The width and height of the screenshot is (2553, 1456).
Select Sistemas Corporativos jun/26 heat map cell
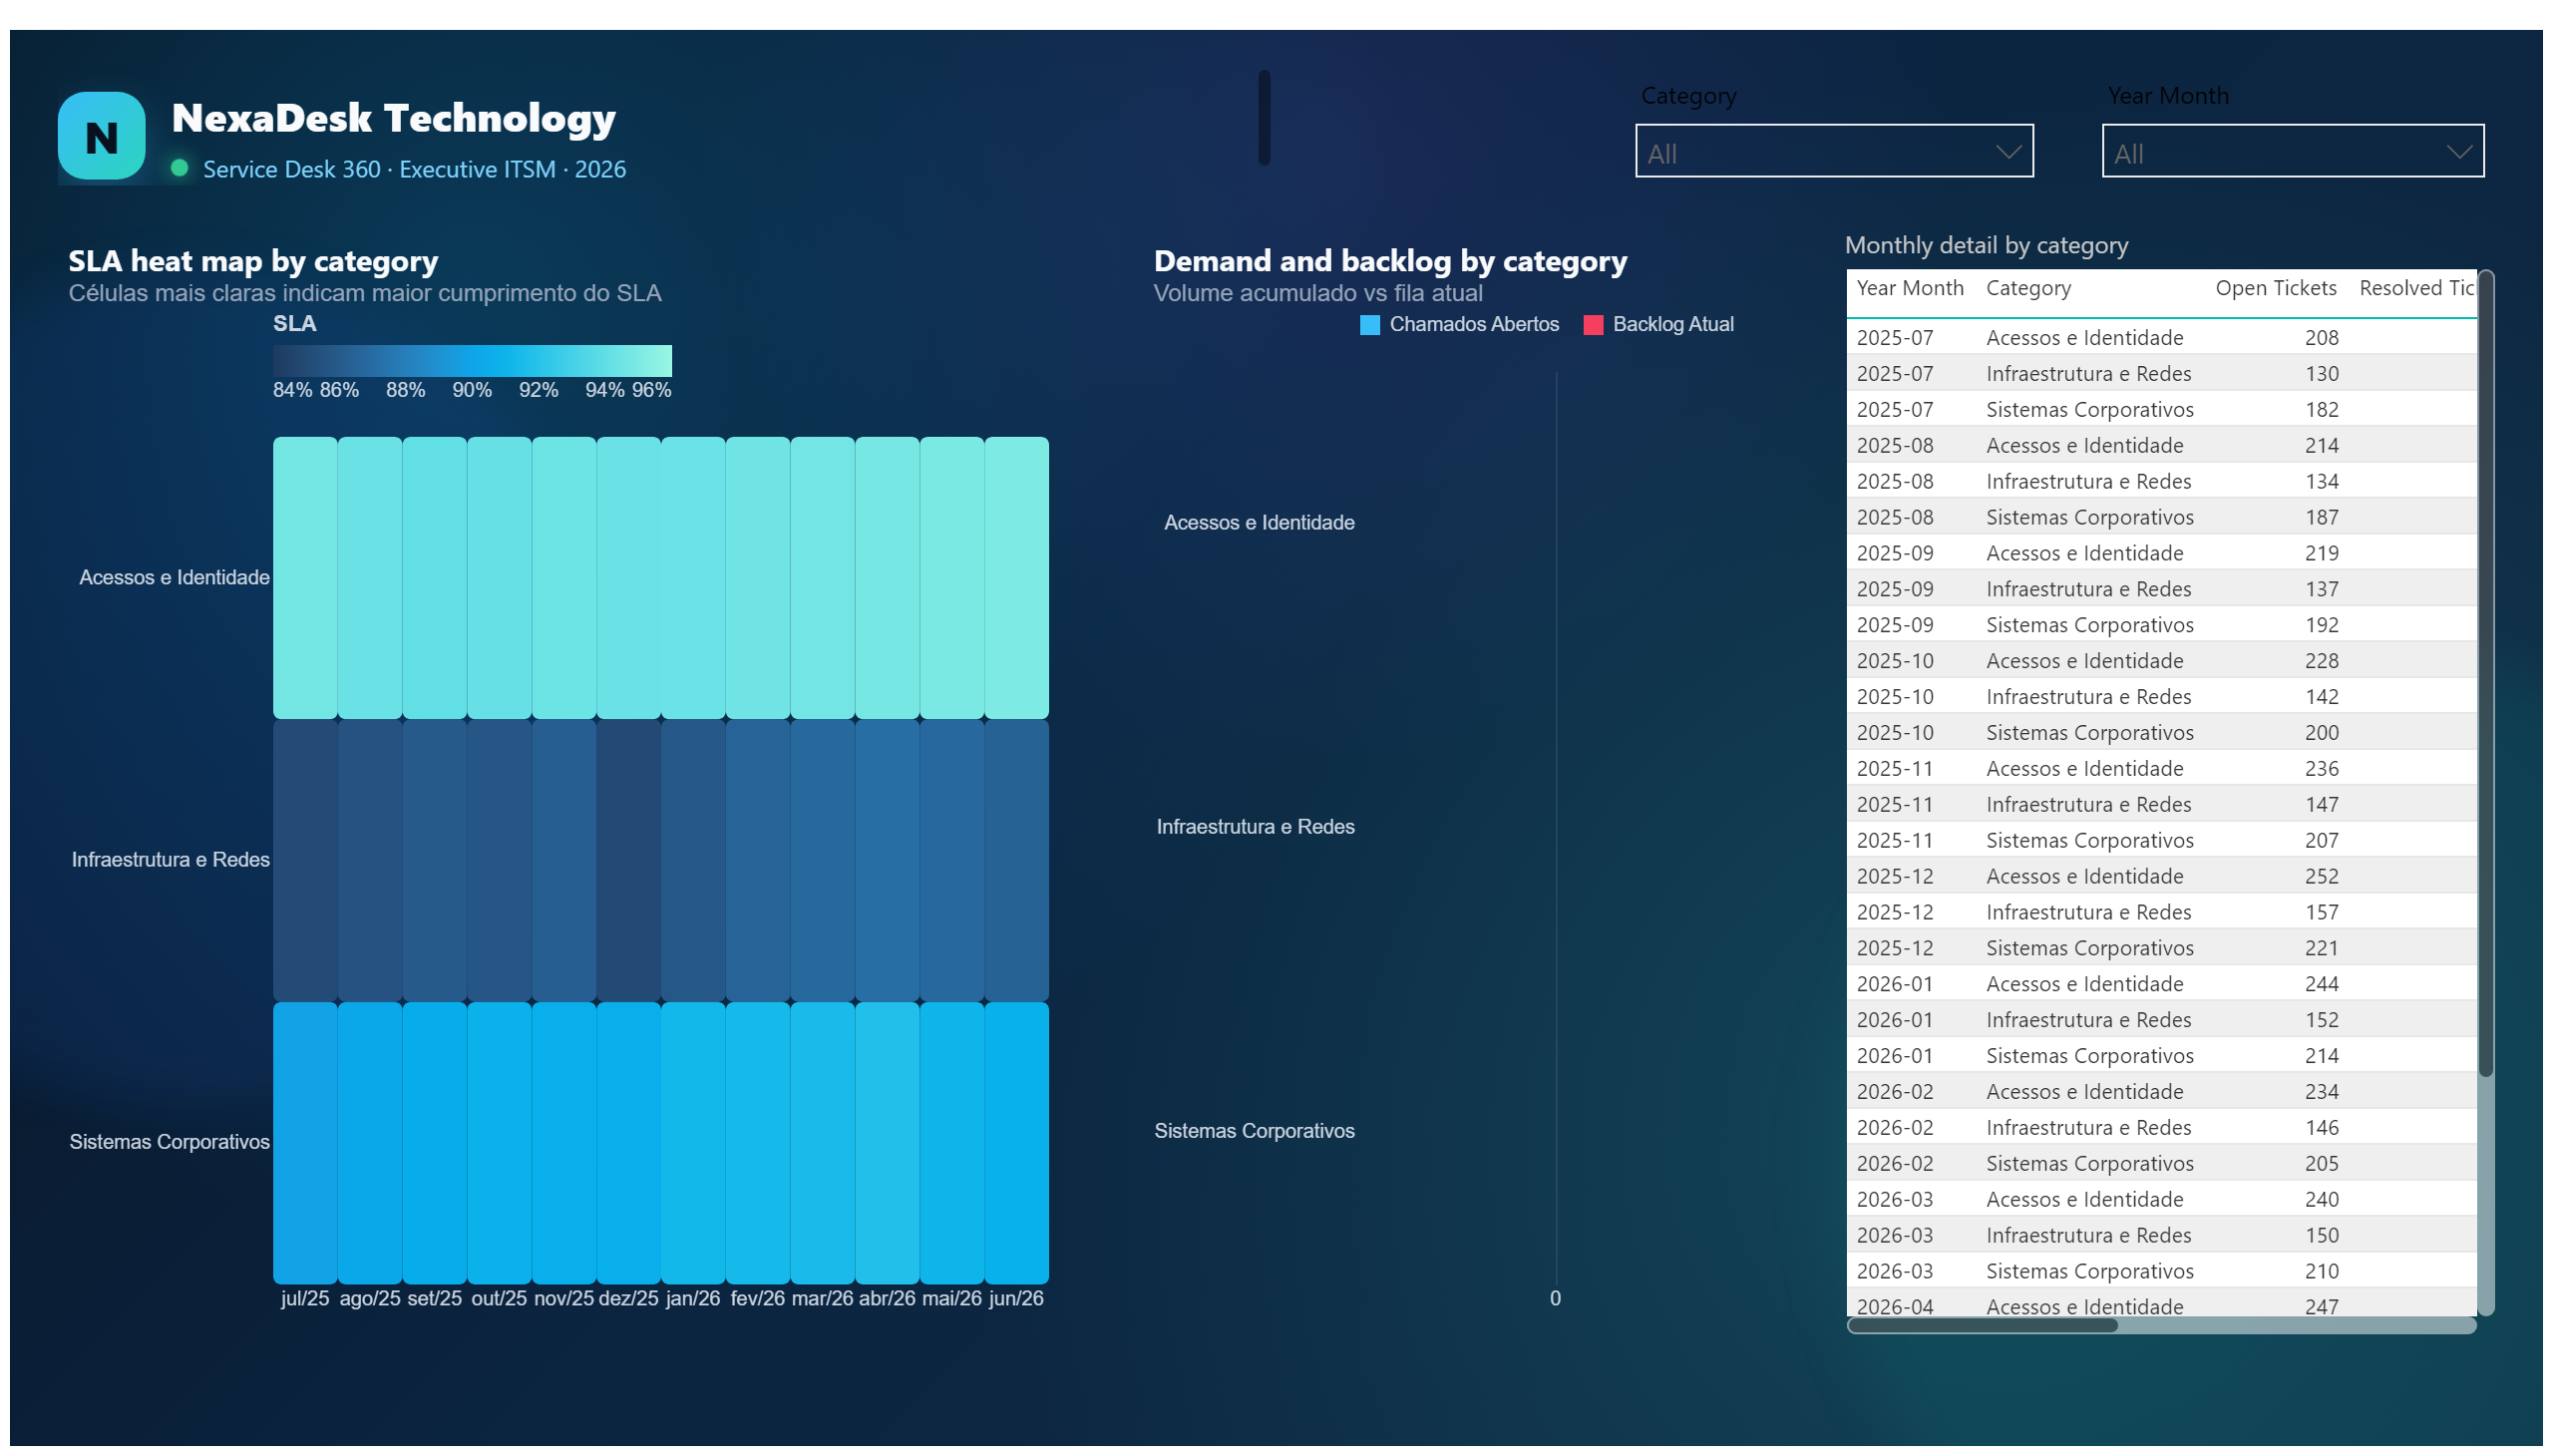click(1016, 1142)
